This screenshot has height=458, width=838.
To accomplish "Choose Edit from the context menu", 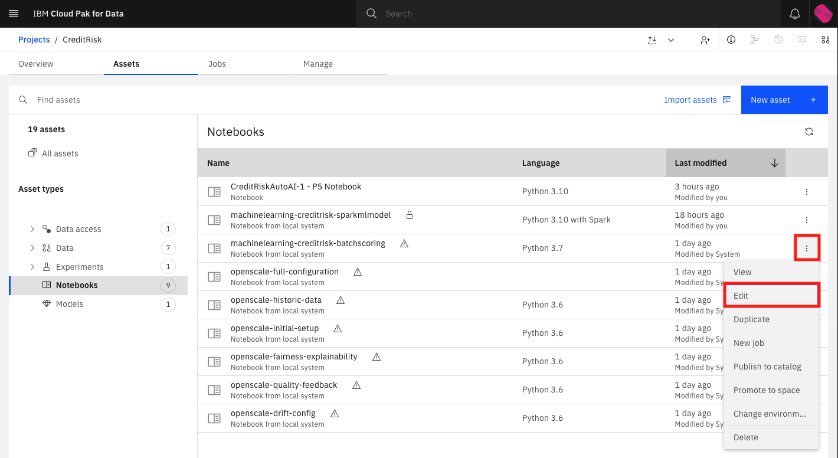I will coord(771,296).
